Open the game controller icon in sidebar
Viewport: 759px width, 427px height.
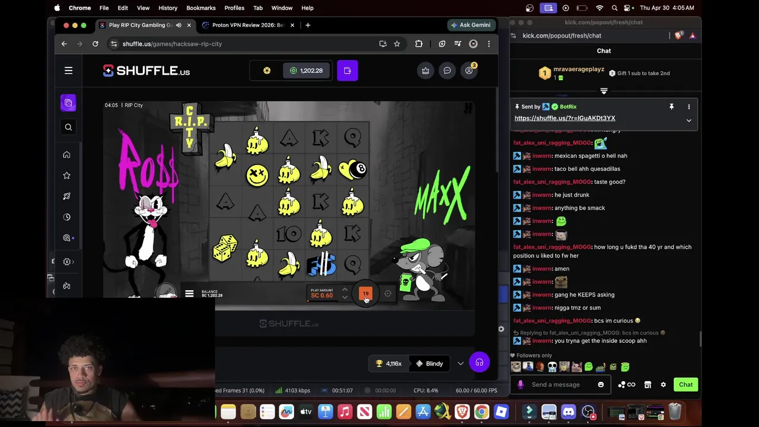66,286
